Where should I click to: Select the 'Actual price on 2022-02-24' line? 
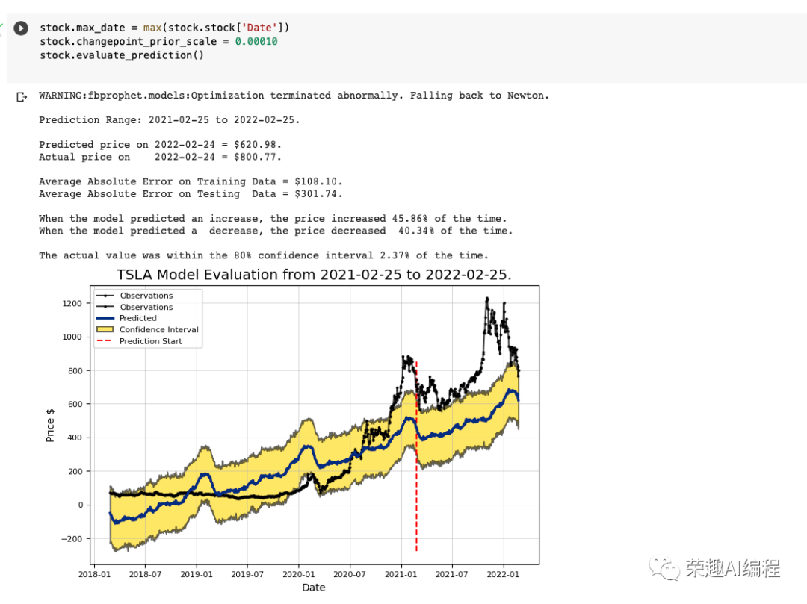pyautogui.click(x=160, y=158)
